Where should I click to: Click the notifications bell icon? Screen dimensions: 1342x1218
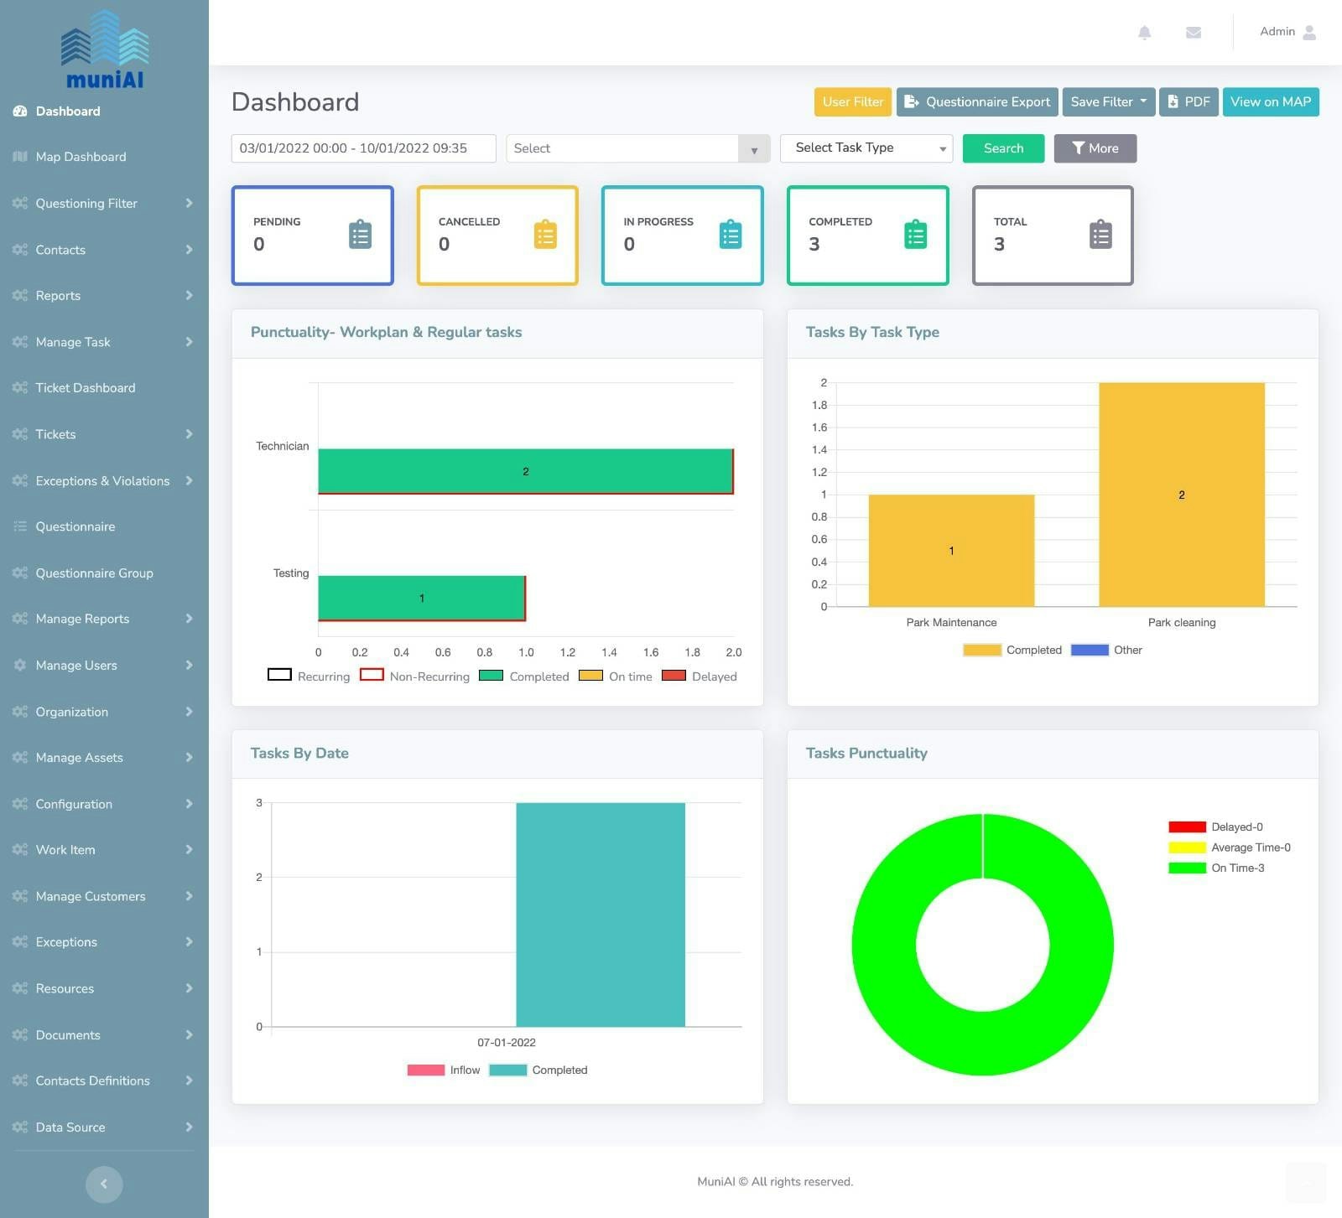tap(1144, 32)
